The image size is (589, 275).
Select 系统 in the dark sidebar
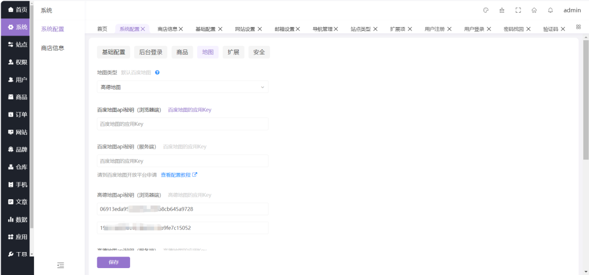point(15,27)
